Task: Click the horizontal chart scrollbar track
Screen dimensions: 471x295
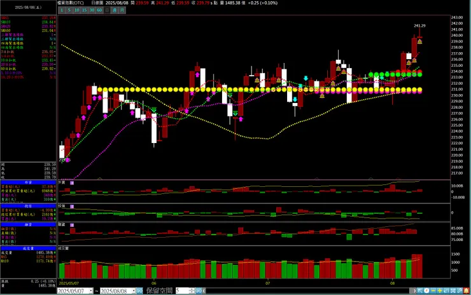Action: coord(308,291)
